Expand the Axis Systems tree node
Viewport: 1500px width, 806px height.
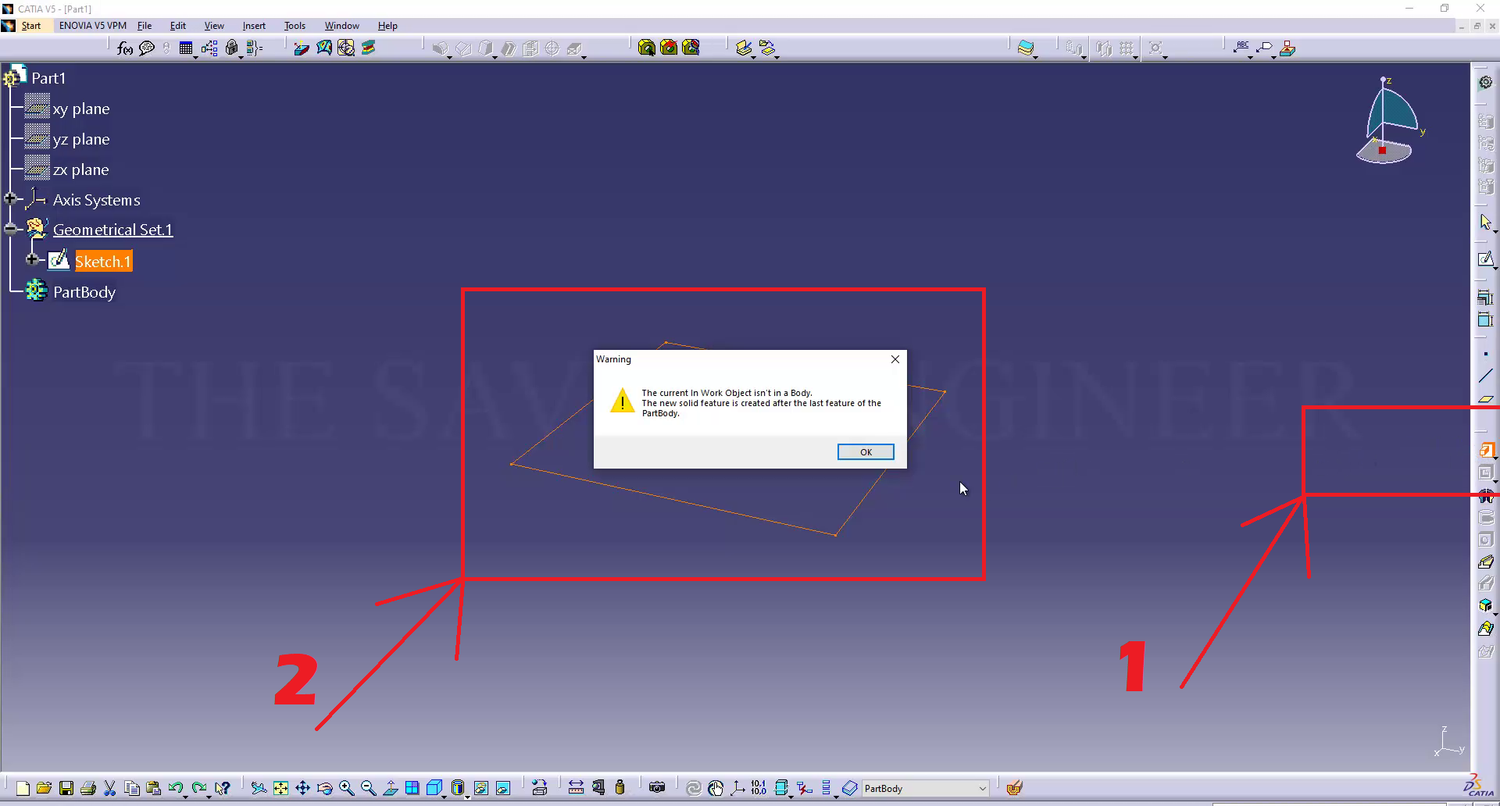click(10, 199)
